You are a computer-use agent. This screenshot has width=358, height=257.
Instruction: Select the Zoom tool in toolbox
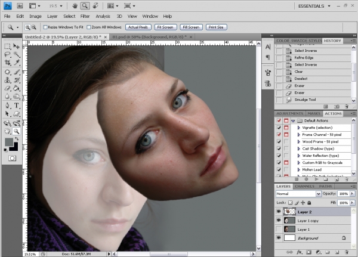coord(17,131)
